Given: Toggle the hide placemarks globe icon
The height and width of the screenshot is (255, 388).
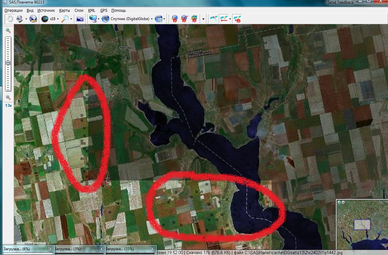Looking at the screenshot, I should (x=184, y=19).
